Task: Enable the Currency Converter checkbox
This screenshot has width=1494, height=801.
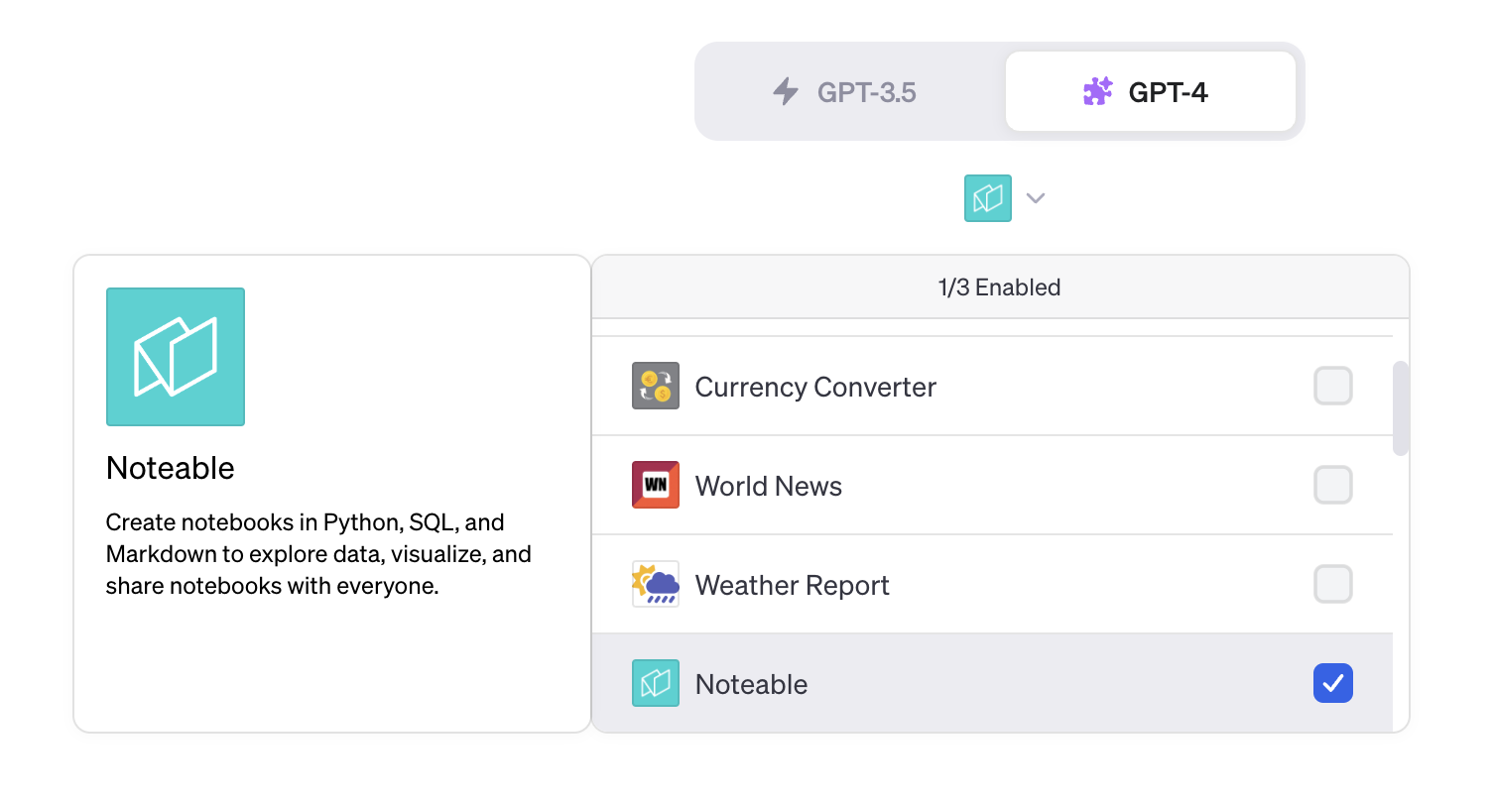Action: coord(1333,386)
